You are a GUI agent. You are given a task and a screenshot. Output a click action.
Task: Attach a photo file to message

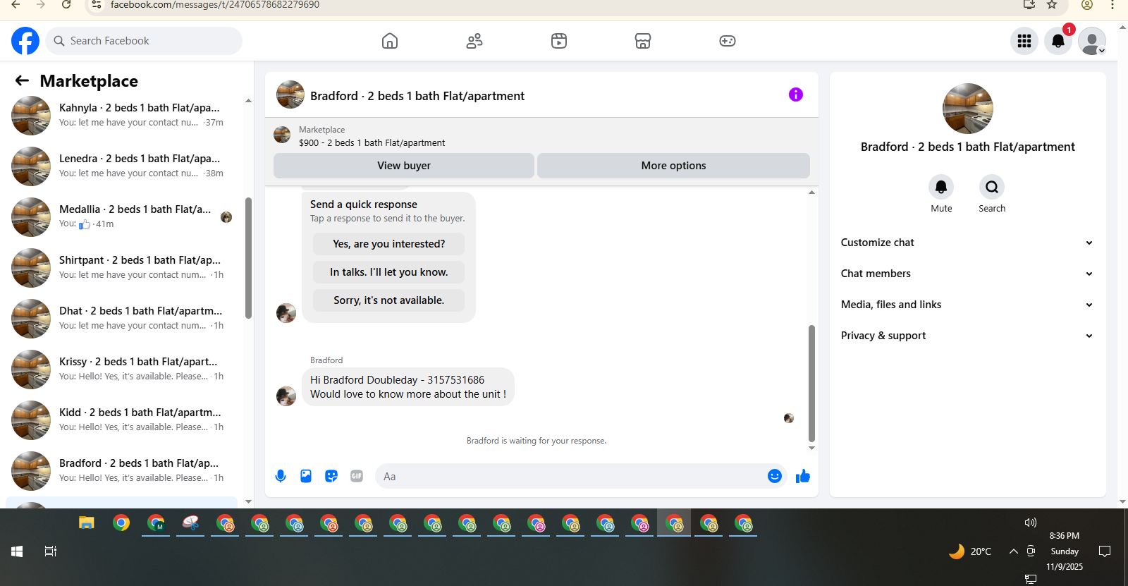(306, 476)
